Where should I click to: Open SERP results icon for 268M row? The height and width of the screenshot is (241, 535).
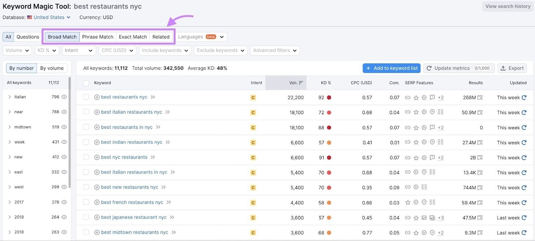[x=480, y=97]
